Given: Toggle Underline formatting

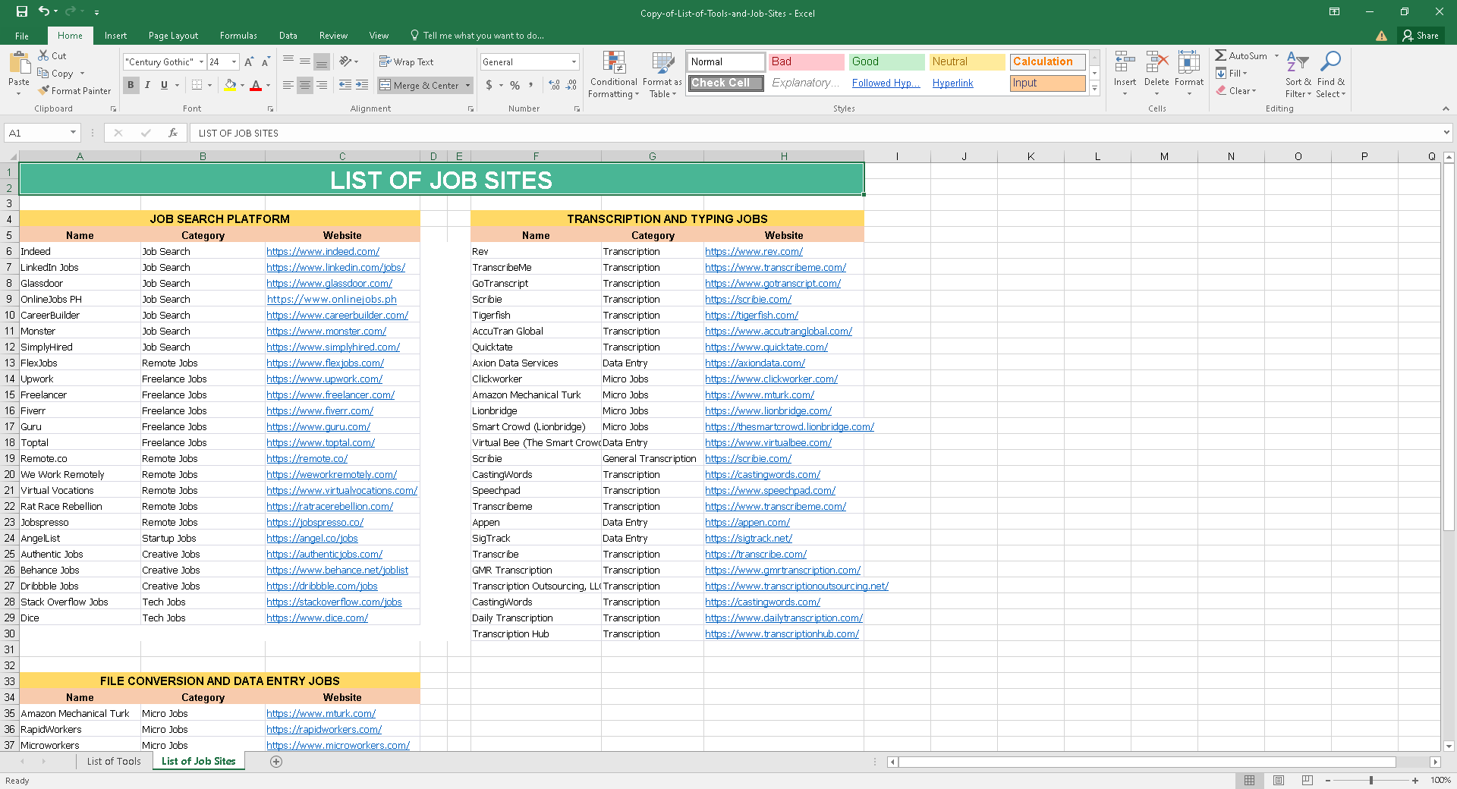Looking at the screenshot, I should (x=164, y=85).
